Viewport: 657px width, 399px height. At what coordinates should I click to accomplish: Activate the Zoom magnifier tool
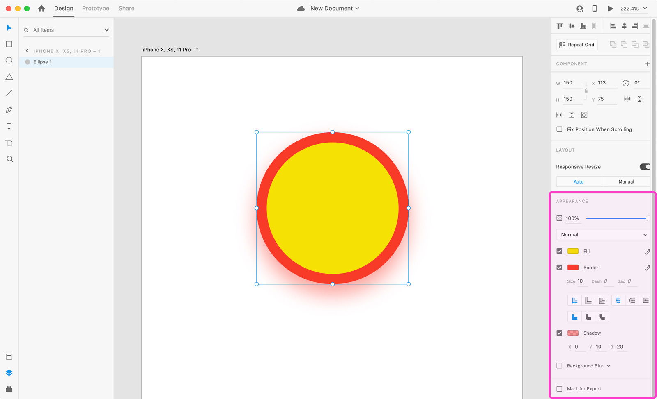10,159
